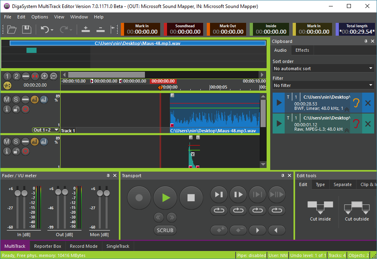Click the Save floppy disk icon
Screen dimensions: 377x259
coord(26,29)
